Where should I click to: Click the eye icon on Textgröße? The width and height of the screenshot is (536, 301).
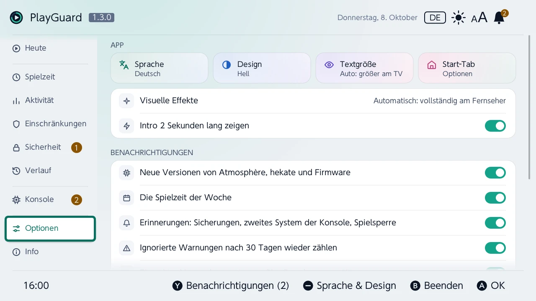point(329,65)
